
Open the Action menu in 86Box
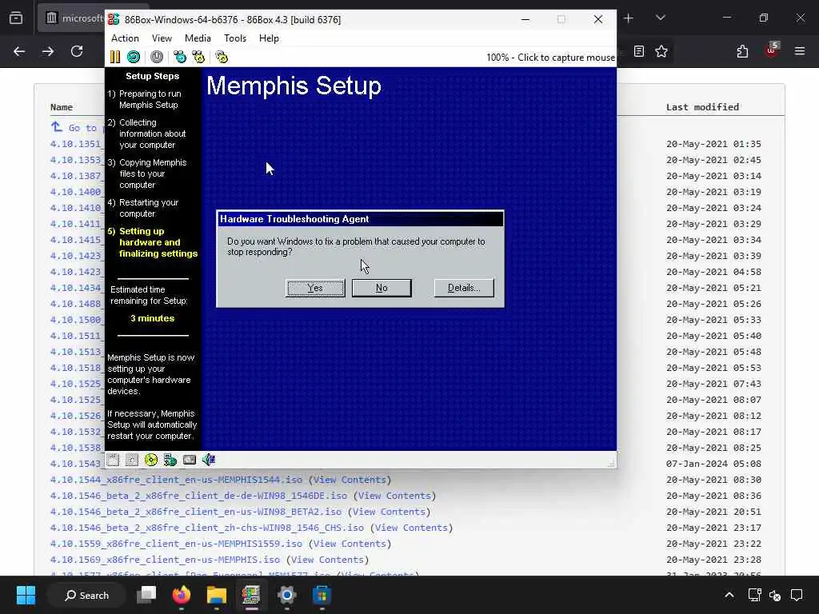coord(125,38)
